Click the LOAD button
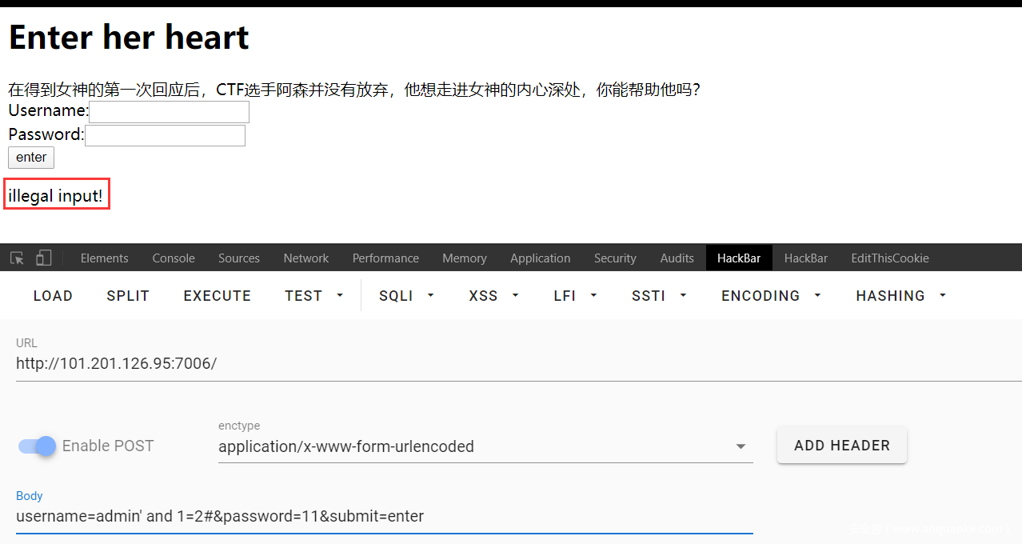The image size is (1022, 544). coord(53,296)
